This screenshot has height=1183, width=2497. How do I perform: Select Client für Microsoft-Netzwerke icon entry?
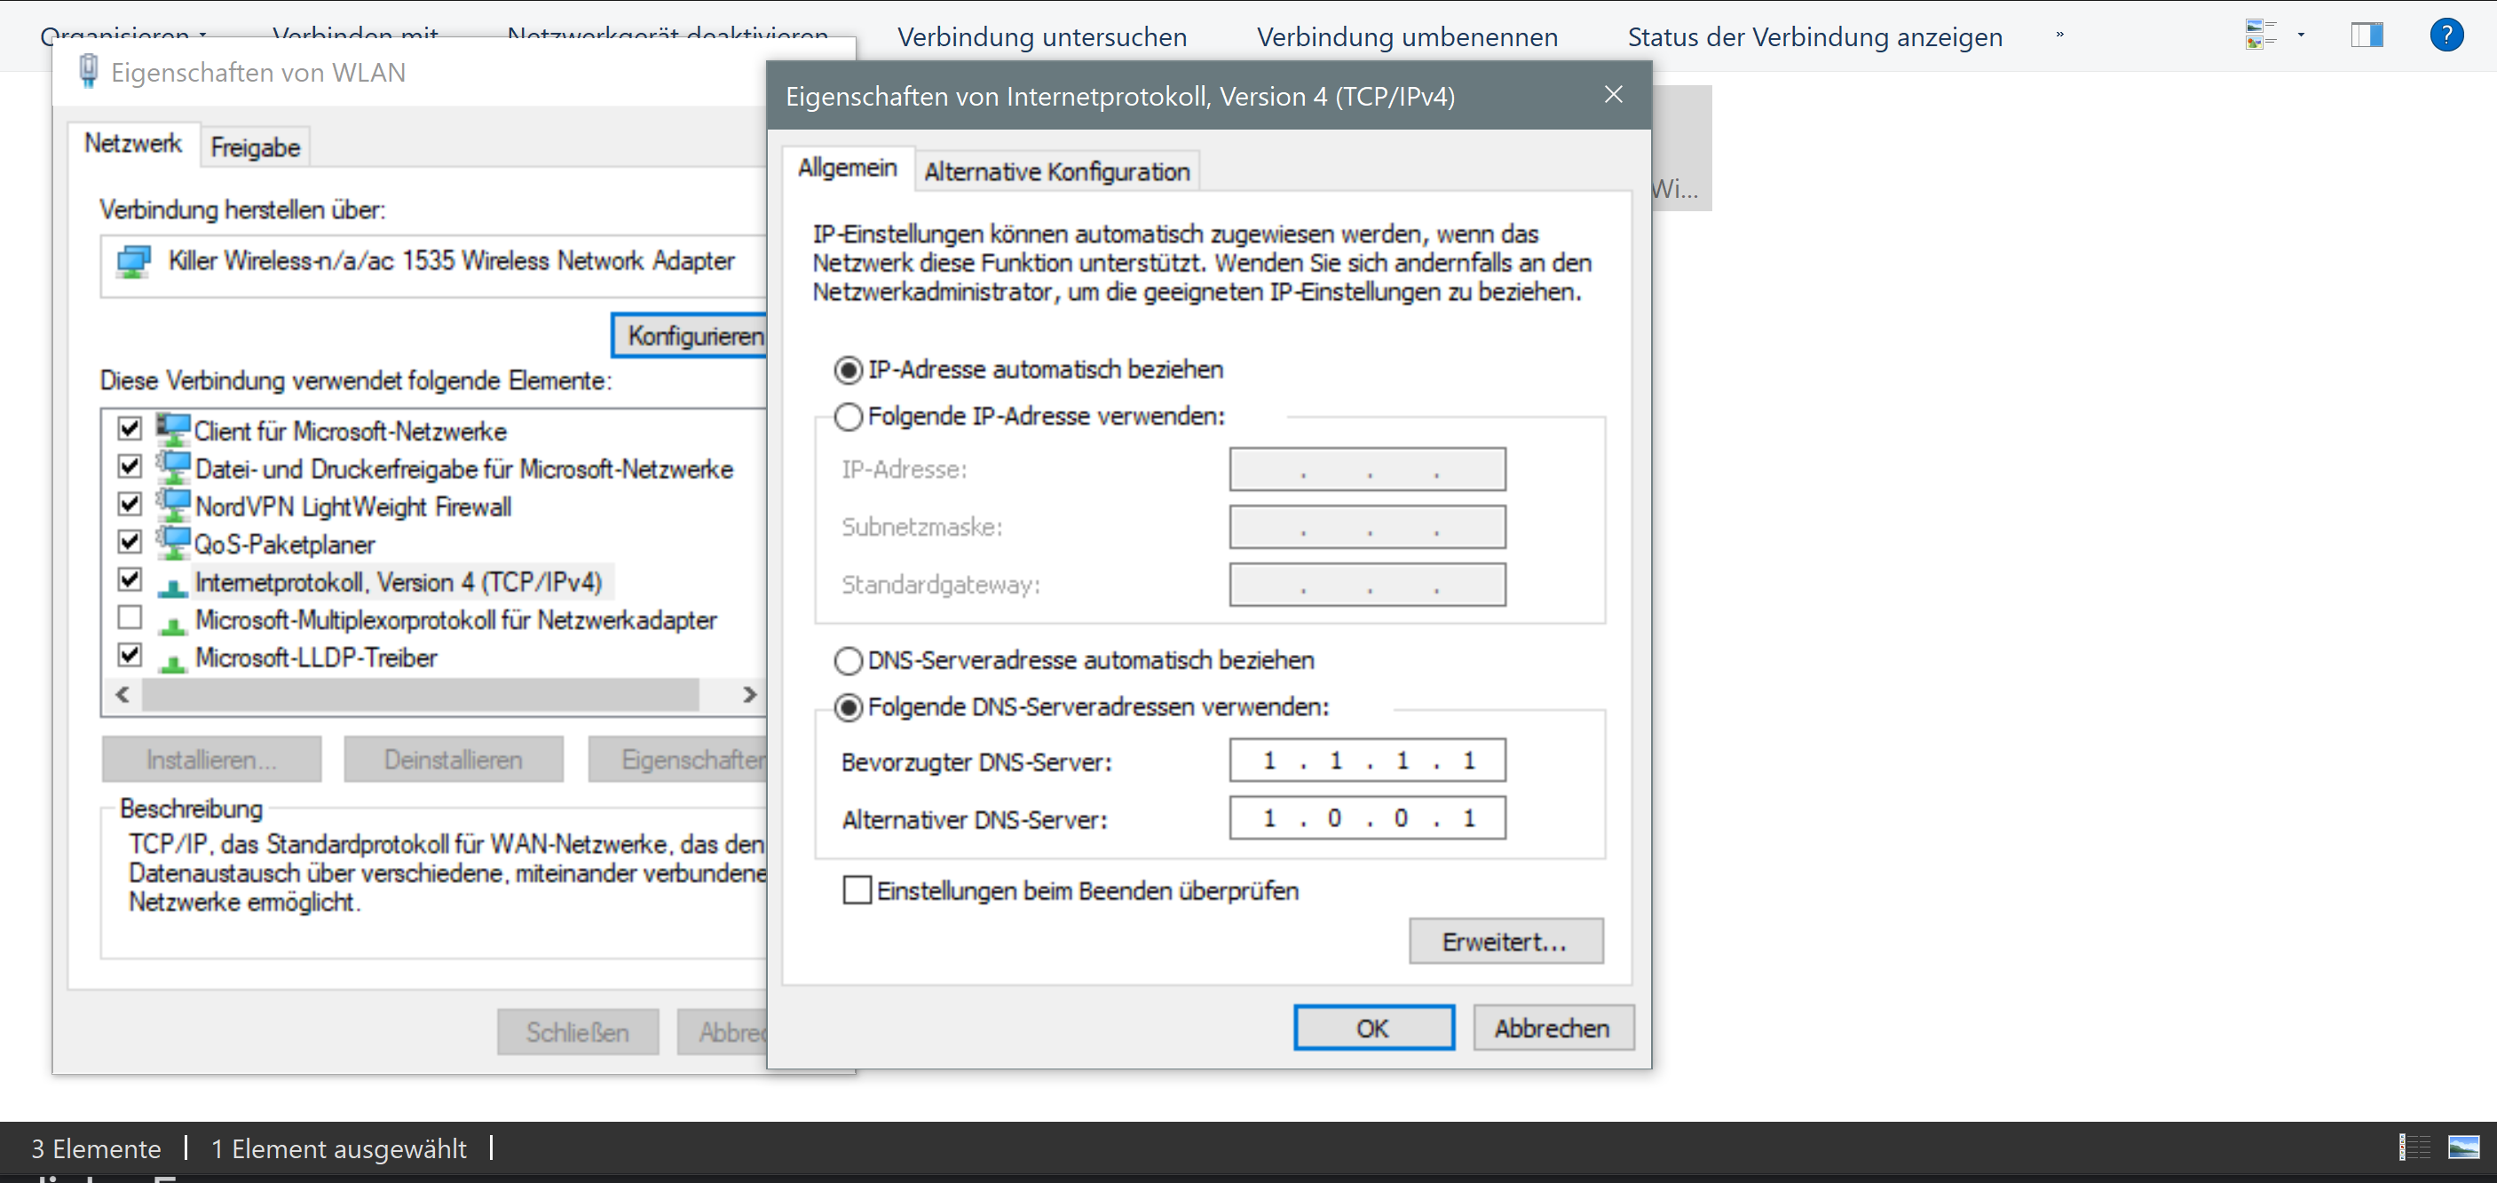pos(173,430)
